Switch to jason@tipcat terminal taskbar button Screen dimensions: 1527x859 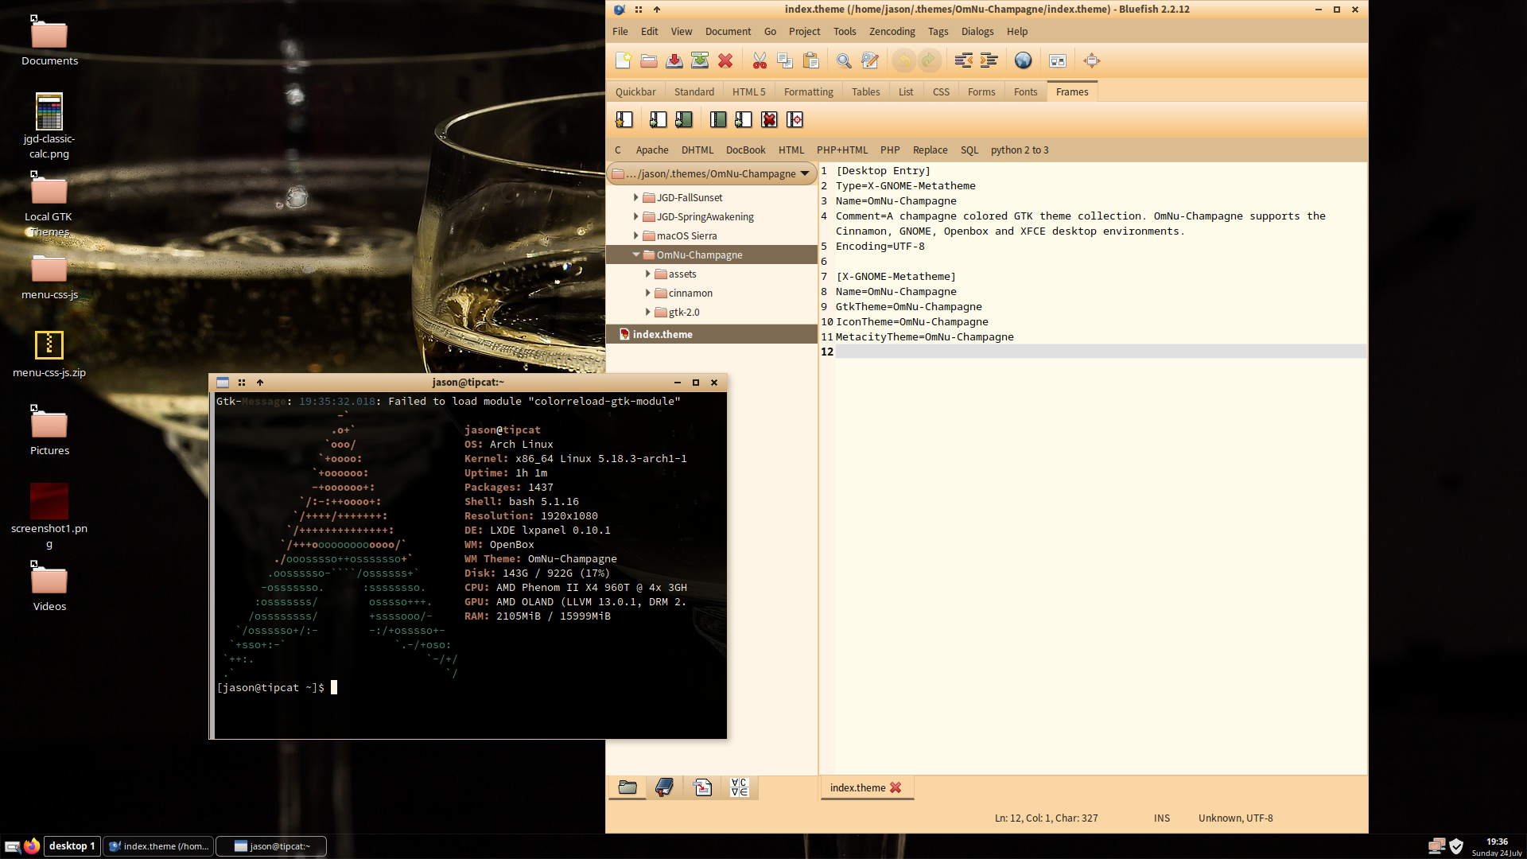[271, 846]
